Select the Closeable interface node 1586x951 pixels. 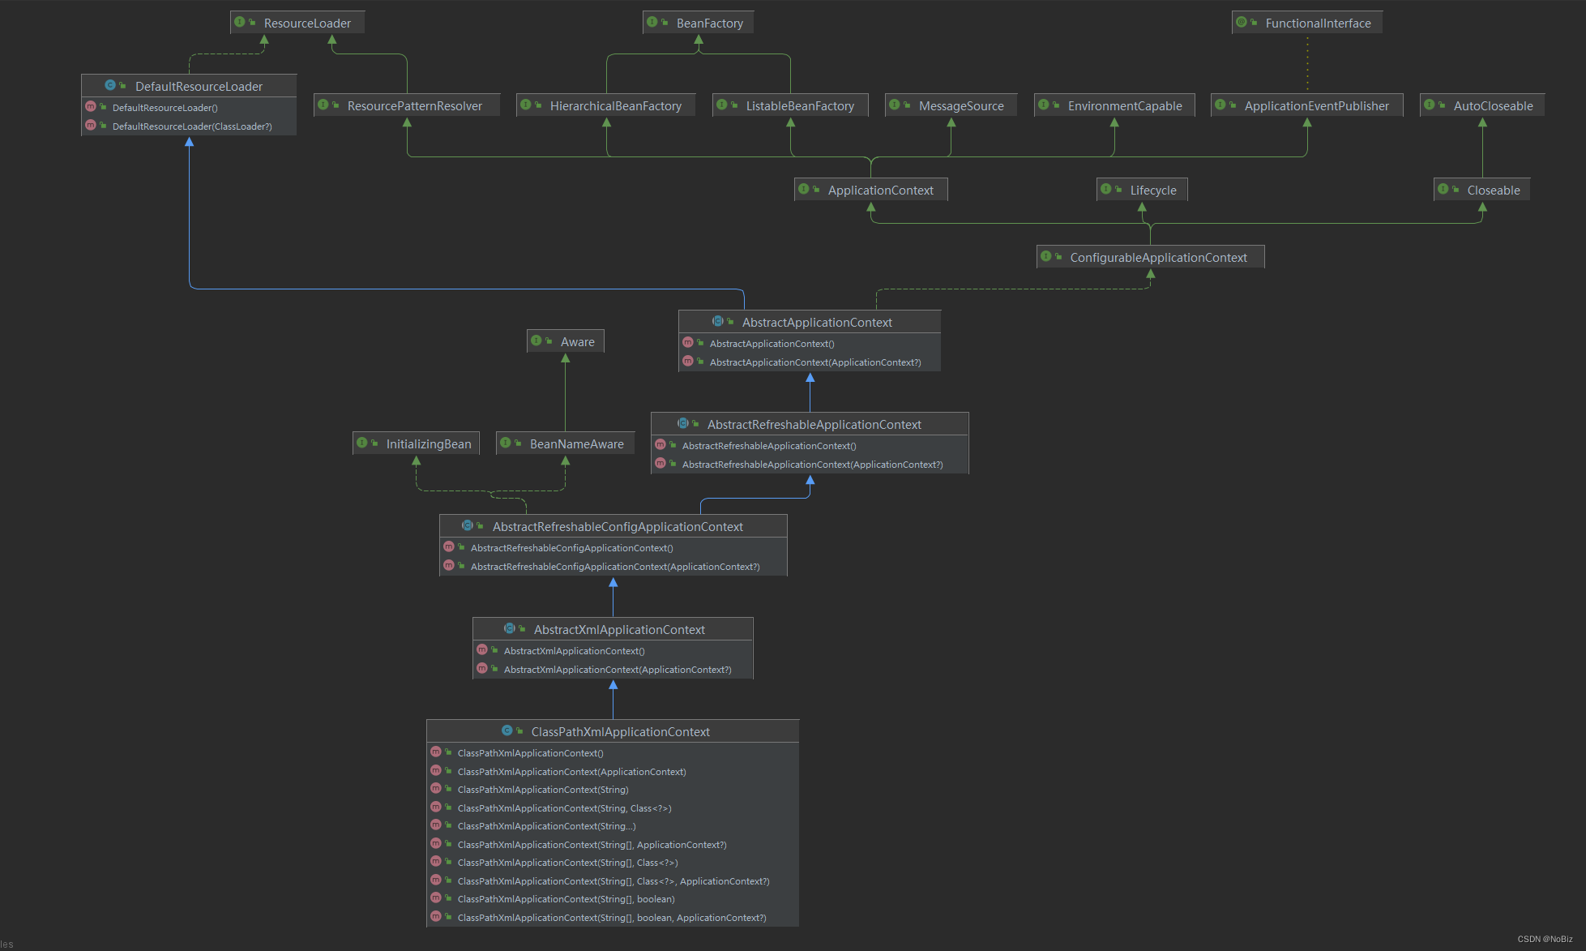[x=1492, y=191]
